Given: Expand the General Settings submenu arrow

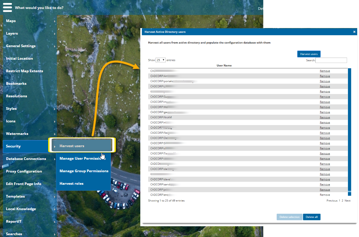Looking at the screenshot, I should coord(55,46).
